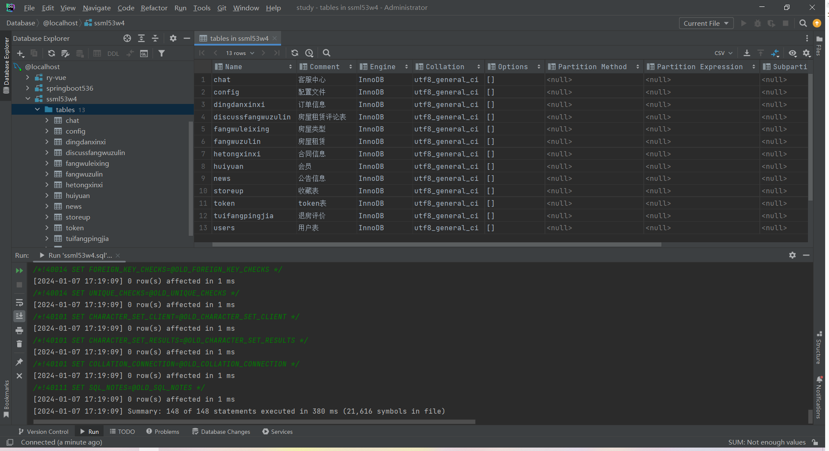Click the @localhost breadcrumb

point(60,23)
